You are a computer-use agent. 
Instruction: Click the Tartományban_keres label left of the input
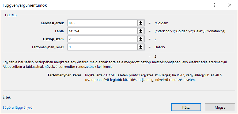(x=48, y=47)
